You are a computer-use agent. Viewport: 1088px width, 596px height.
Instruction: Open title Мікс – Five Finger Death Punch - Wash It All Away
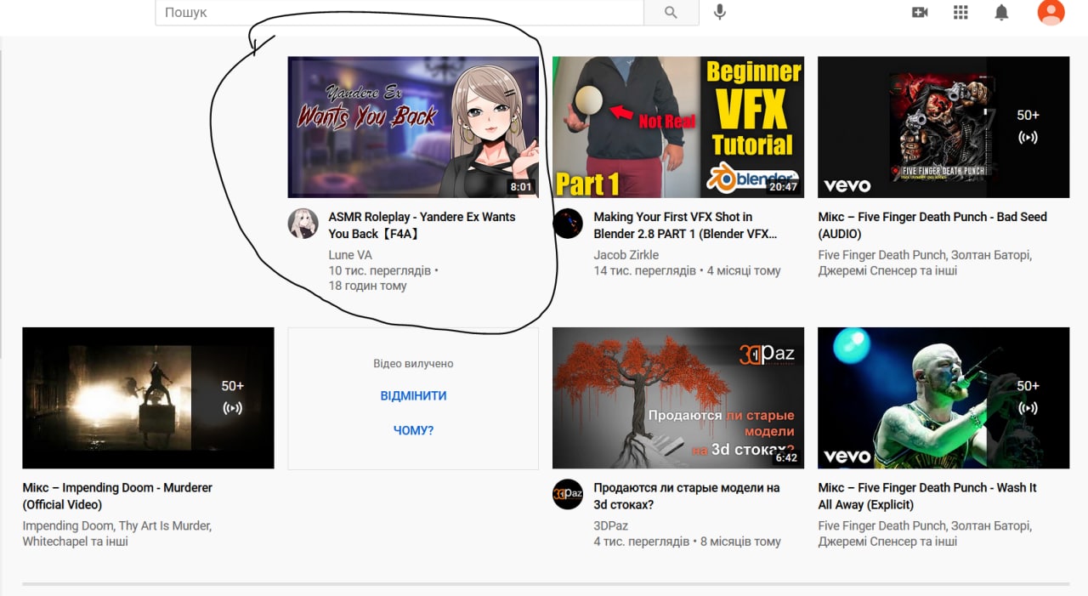click(927, 496)
